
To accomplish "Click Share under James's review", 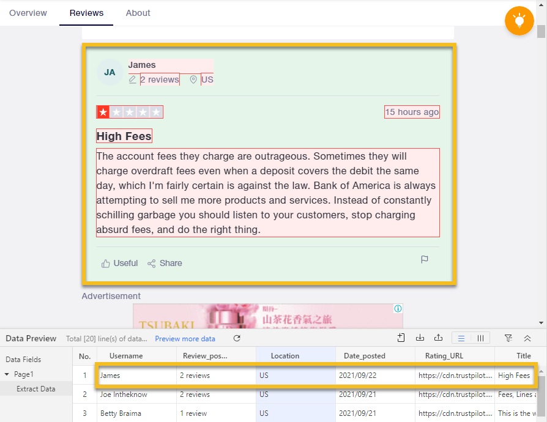I will pos(165,263).
